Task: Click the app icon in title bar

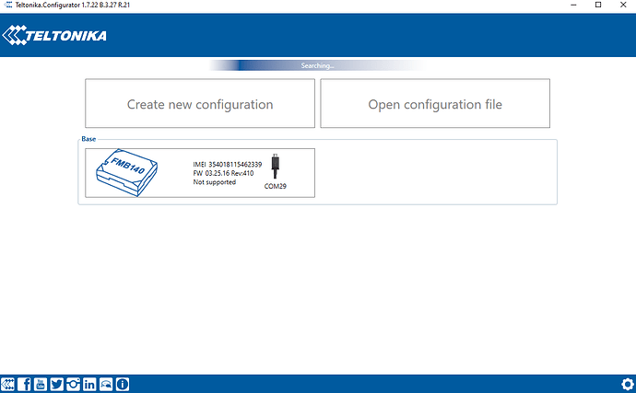Action: click(x=7, y=5)
